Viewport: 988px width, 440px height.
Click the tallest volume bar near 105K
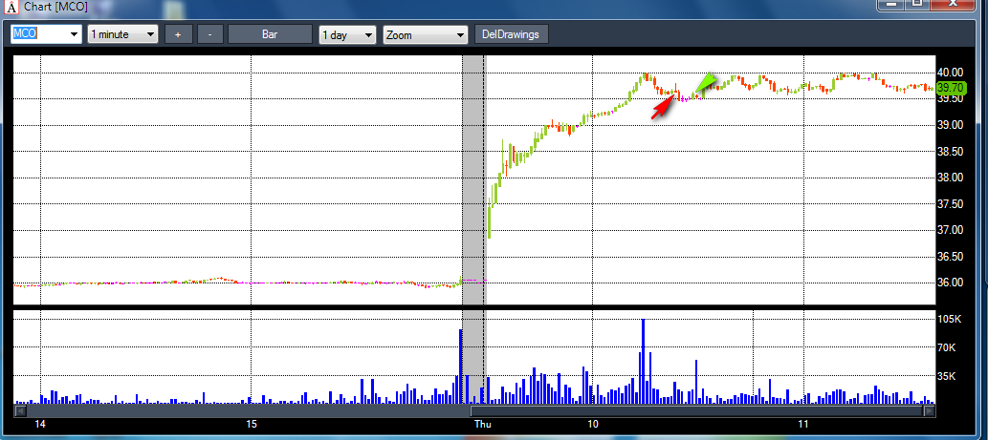[643, 362]
